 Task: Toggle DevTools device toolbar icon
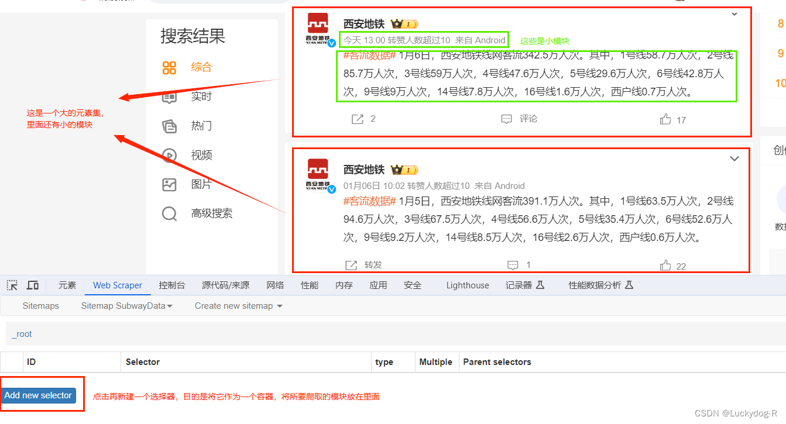(33, 285)
